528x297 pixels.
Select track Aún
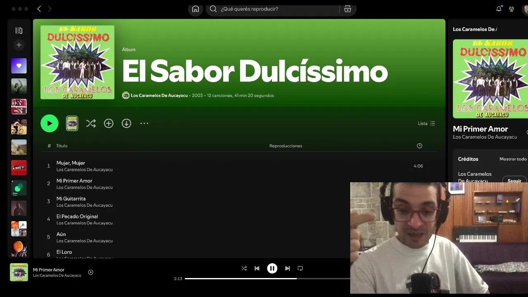(x=61, y=234)
